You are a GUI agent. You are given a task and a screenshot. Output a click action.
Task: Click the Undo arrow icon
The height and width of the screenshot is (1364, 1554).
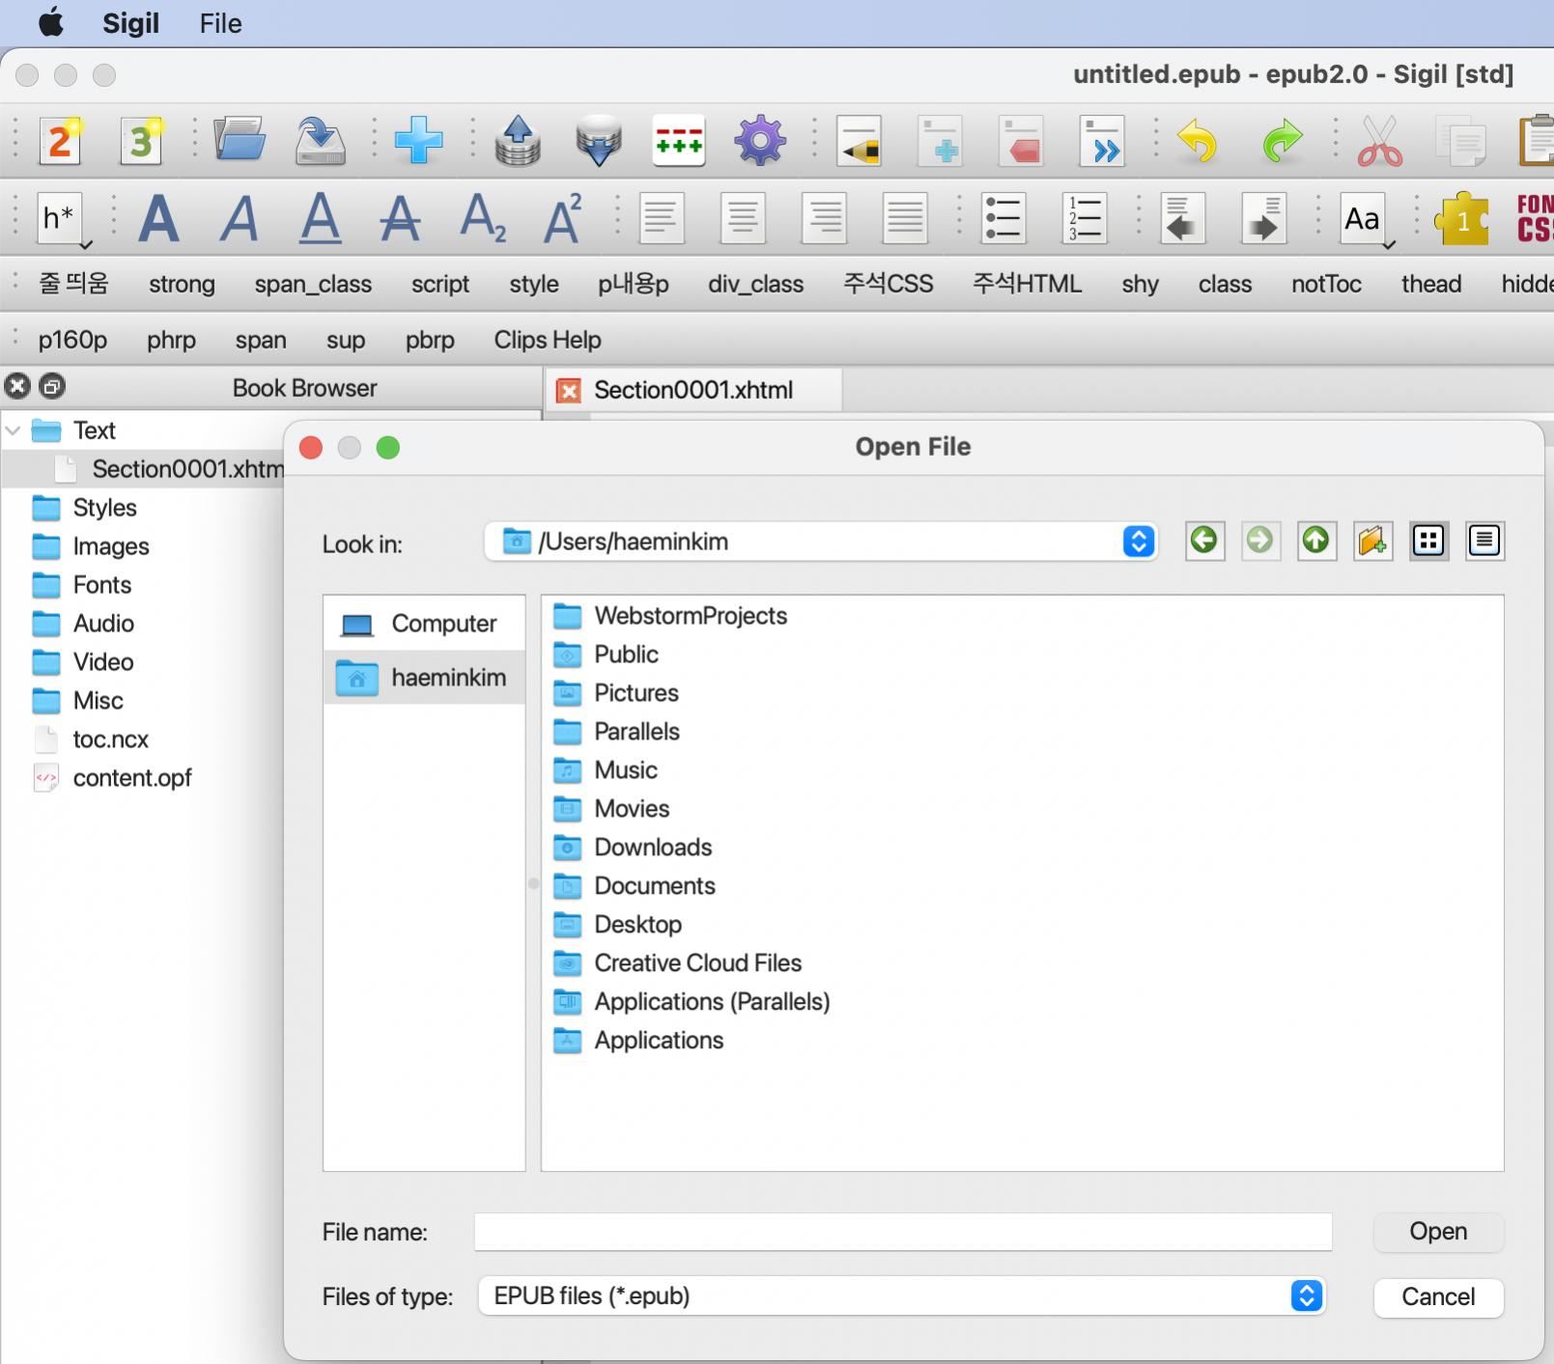click(1198, 141)
